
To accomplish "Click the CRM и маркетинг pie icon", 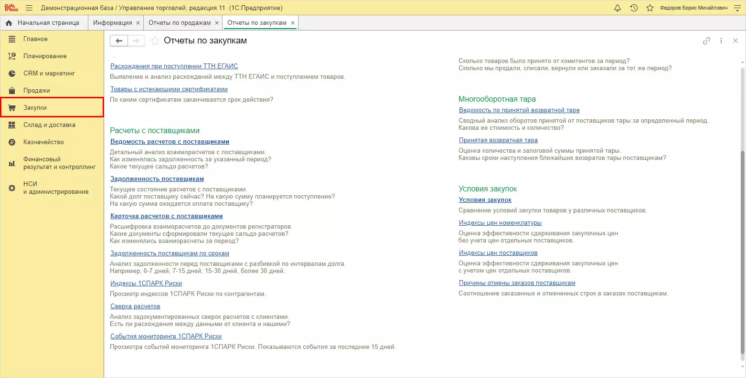I will point(12,73).
